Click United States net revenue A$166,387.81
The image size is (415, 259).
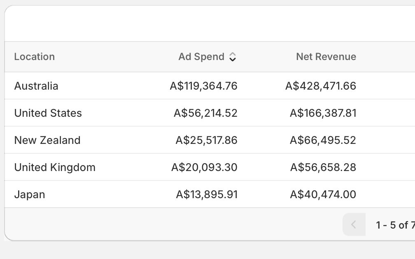tap(323, 113)
